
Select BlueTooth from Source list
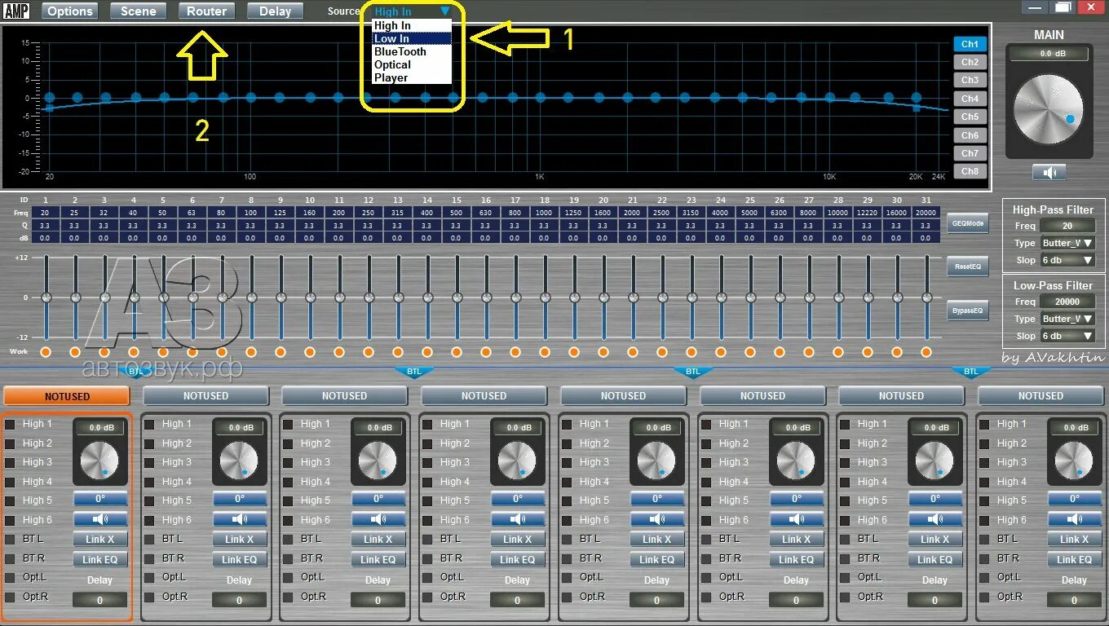pos(412,51)
